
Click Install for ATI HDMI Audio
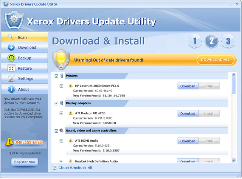209,141
